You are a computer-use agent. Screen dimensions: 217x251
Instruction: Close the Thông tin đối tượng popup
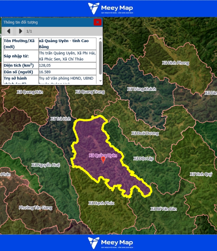(97, 22)
